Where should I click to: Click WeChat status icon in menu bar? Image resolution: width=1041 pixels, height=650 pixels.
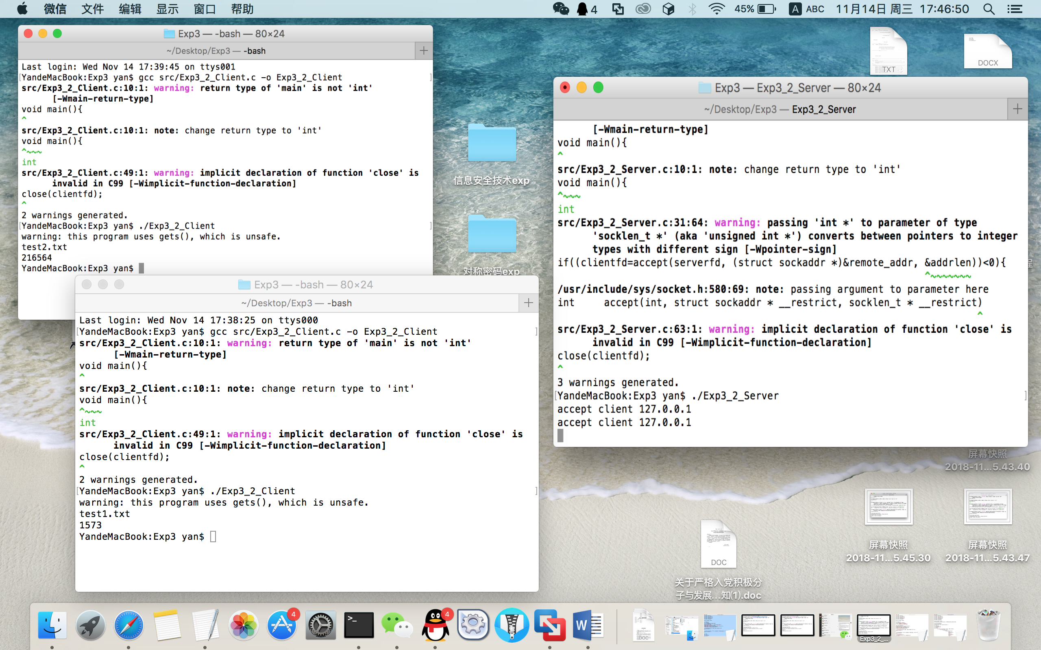[x=560, y=9]
